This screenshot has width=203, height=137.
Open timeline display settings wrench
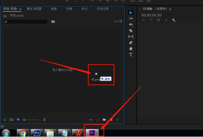(x=174, y=20)
